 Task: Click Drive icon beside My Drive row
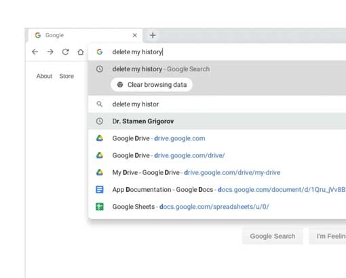tap(100, 172)
